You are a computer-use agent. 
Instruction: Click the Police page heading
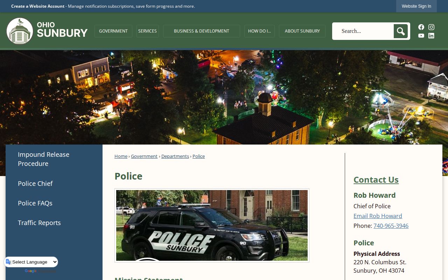point(128,176)
